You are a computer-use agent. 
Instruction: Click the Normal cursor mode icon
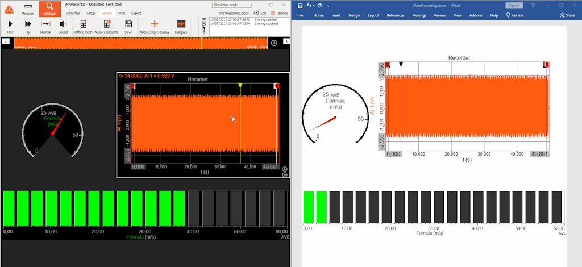pos(45,27)
